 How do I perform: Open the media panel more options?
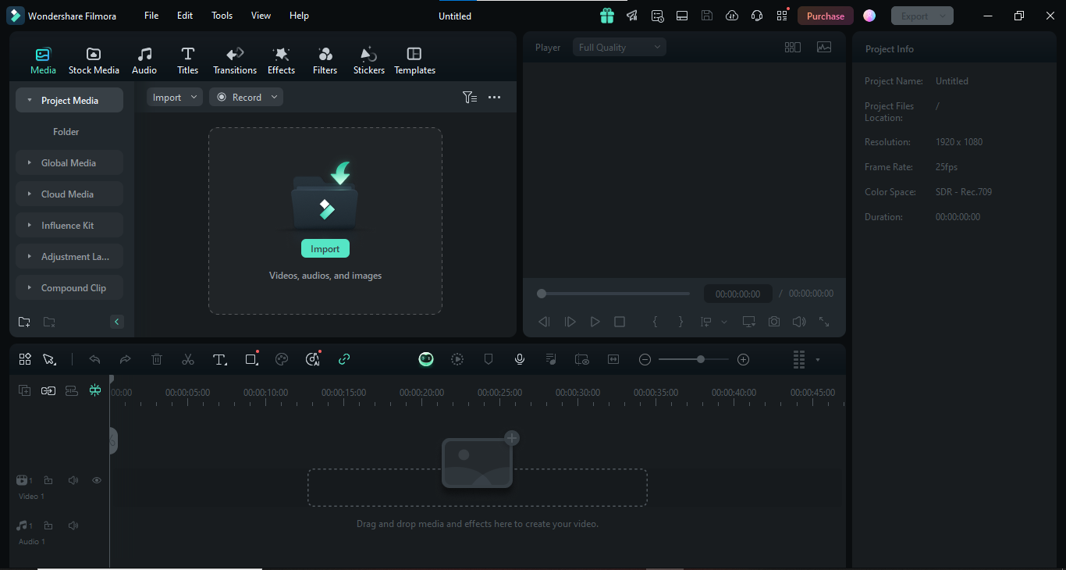click(494, 97)
